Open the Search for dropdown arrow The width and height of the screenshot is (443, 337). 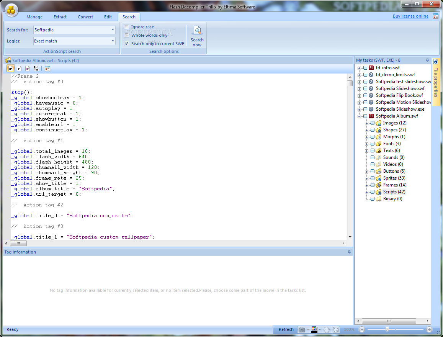(113, 29)
